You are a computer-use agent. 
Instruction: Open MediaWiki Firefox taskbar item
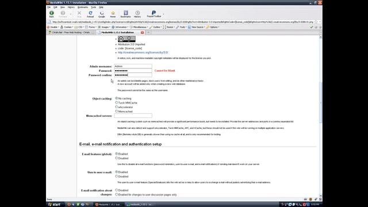[109, 205]
